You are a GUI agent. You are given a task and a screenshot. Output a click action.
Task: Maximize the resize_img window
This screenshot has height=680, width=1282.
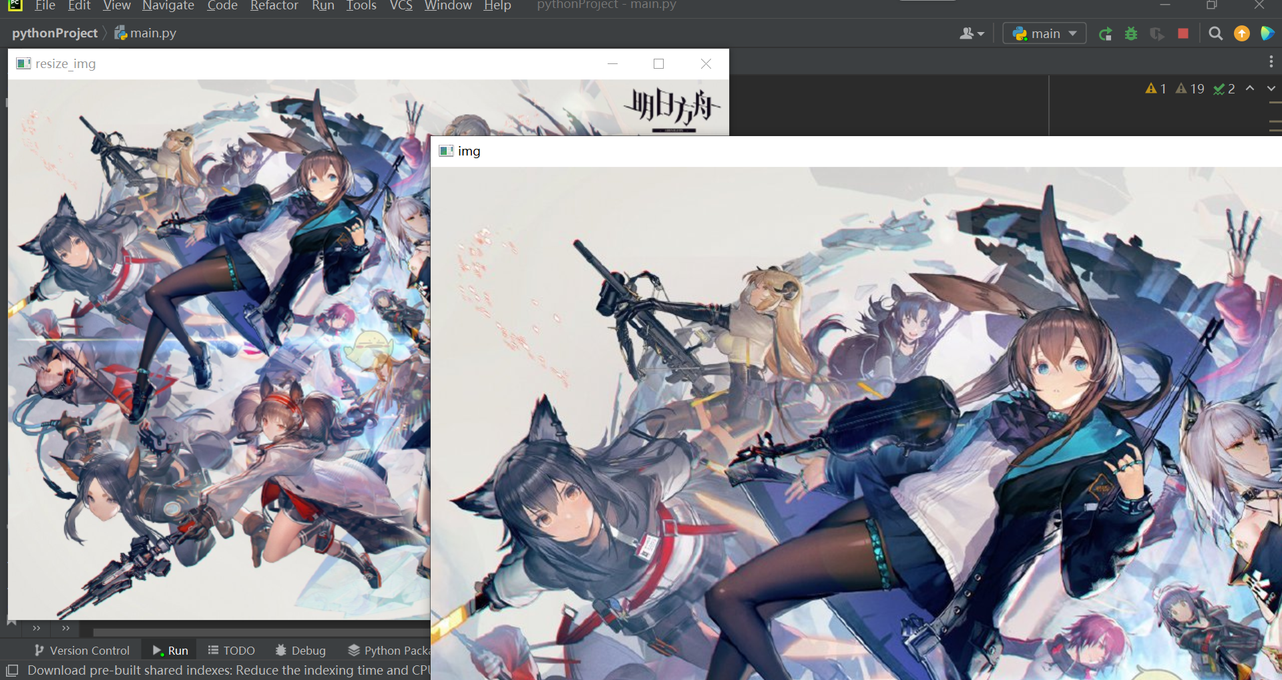[658, 63]
